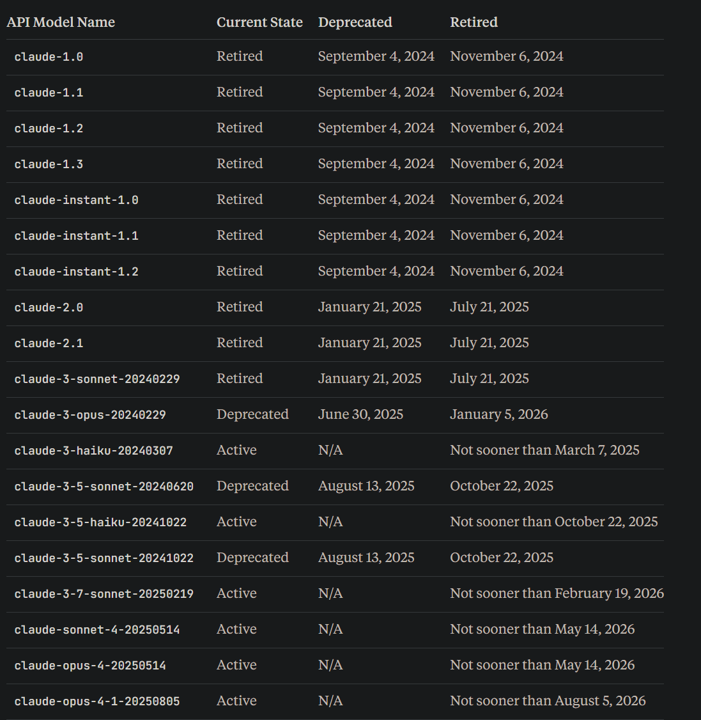
Task: Select the claude-instant-1.2 model name
Action: coord(76,272)
